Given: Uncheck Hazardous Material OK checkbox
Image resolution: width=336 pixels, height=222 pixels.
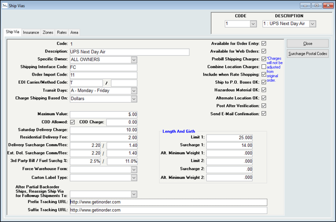Looking at the screenshot, I should (264, 90).
